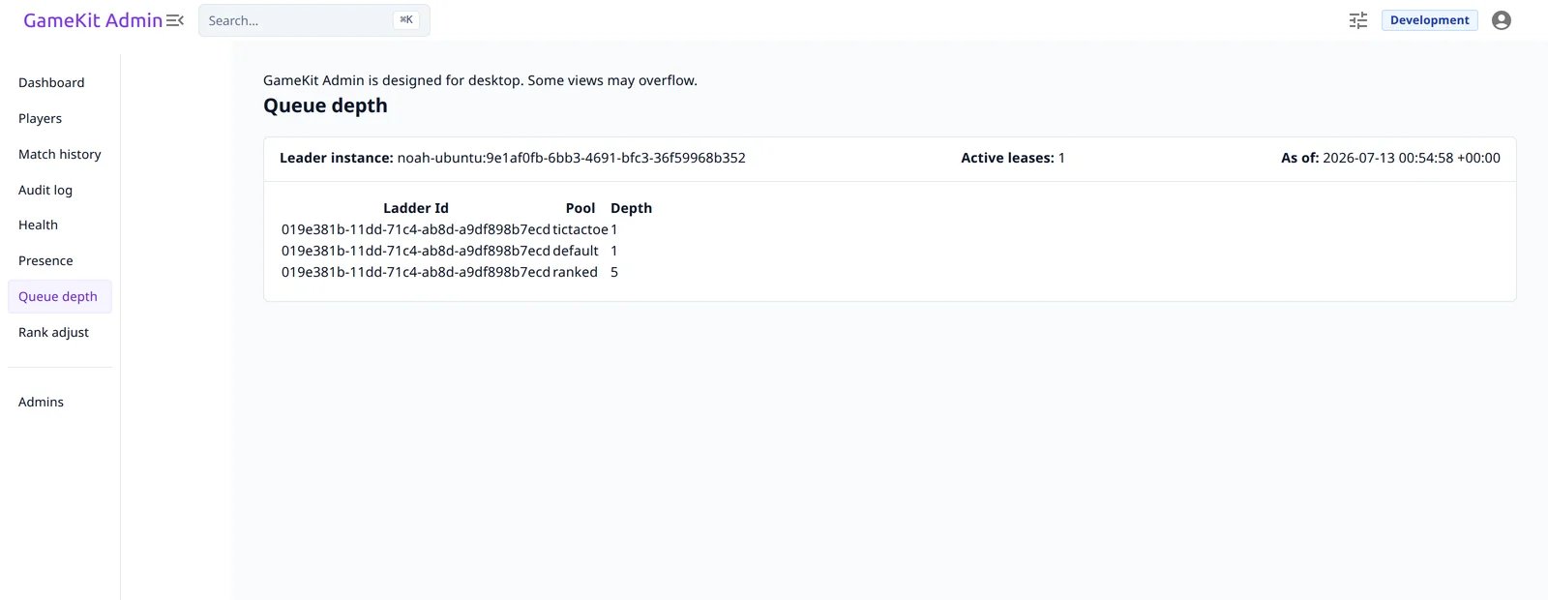
Task: Open the user account avatar
Action: point(1502,20)
